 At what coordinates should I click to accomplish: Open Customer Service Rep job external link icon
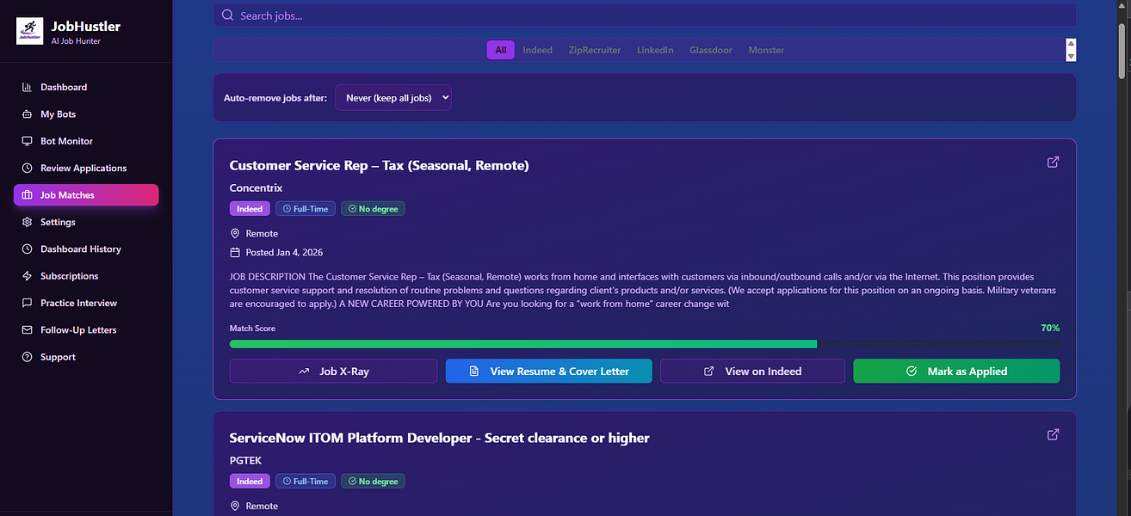[1053, 162]
